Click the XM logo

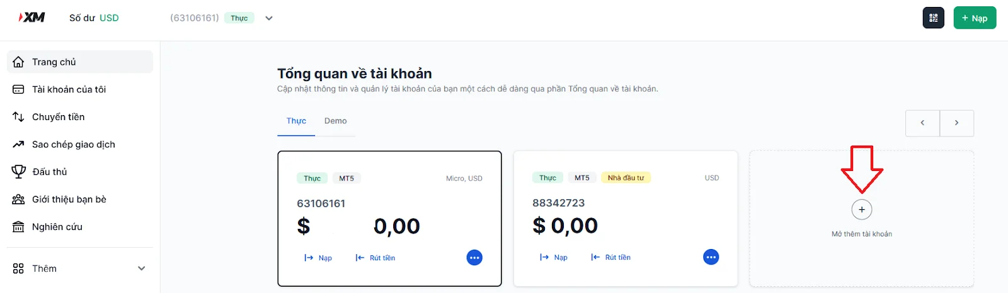pos(32,18)
